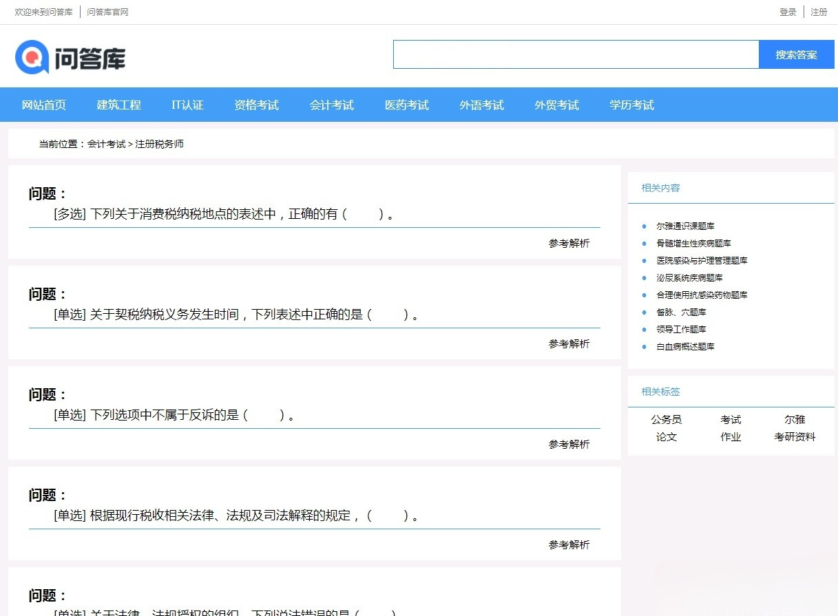This screenshot has width=838, height=616.
Task: Click the 考研资料 tag
Action: [795, 436]
